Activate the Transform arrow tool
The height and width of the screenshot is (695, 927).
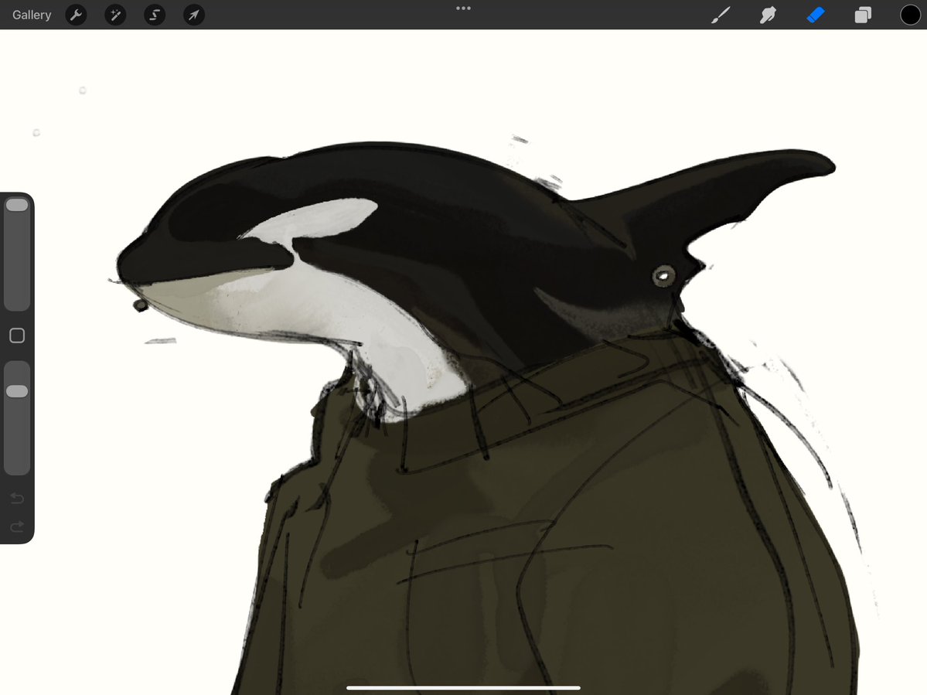194,15
